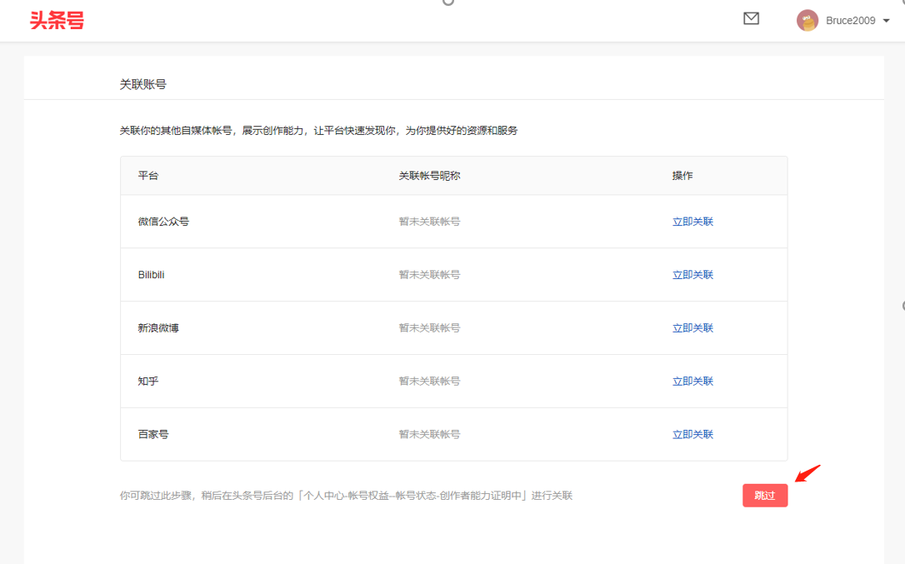Select the Bilibili platform name
Image resolution: width=905 pixels, height=564 pixels.
[151, 275]
